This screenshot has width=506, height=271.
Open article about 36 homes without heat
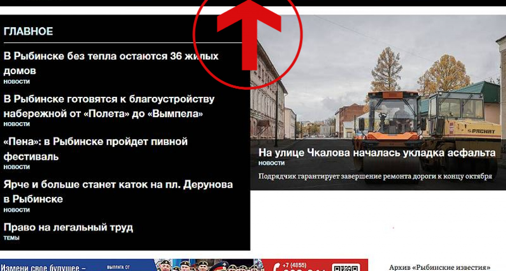(x=111, y=63)
